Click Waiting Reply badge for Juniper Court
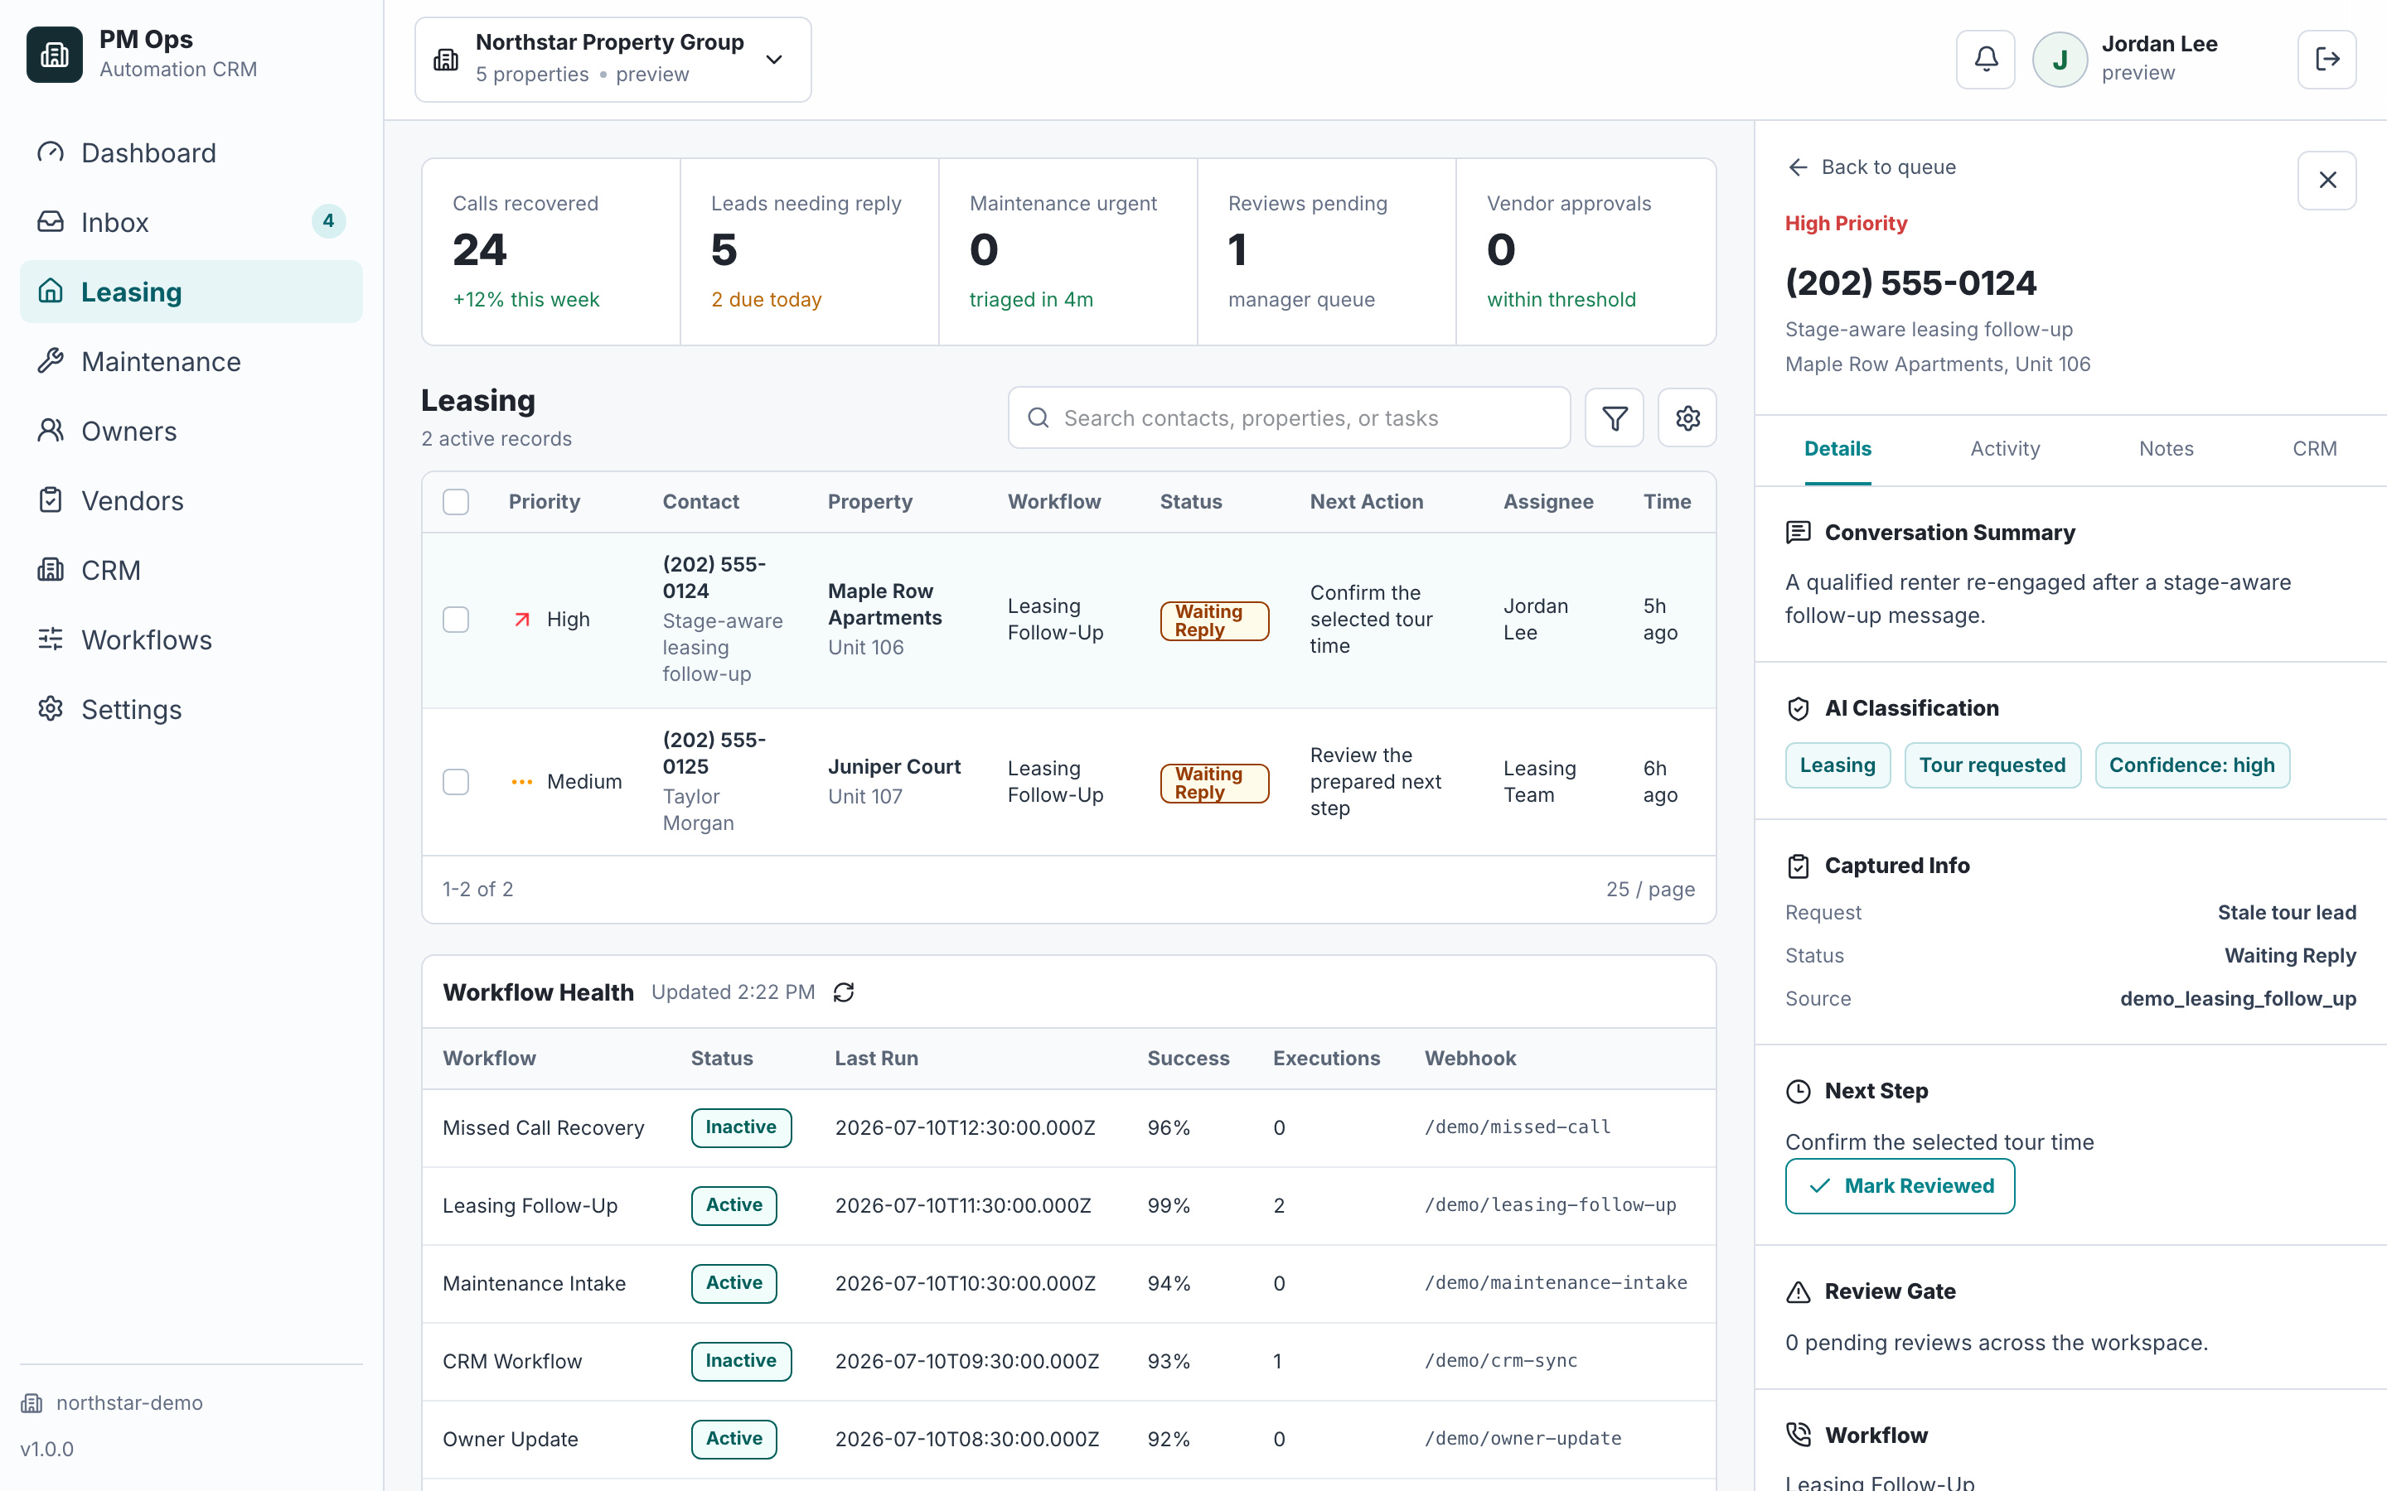 point(1214,783)
